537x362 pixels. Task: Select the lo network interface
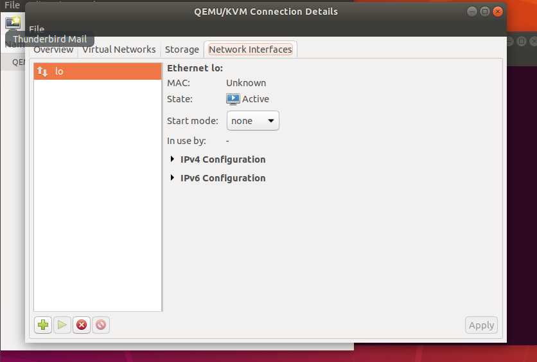(98, 71)
